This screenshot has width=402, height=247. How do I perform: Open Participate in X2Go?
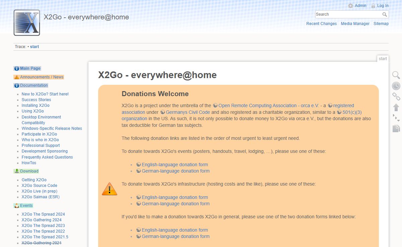[x=39, y=134]
